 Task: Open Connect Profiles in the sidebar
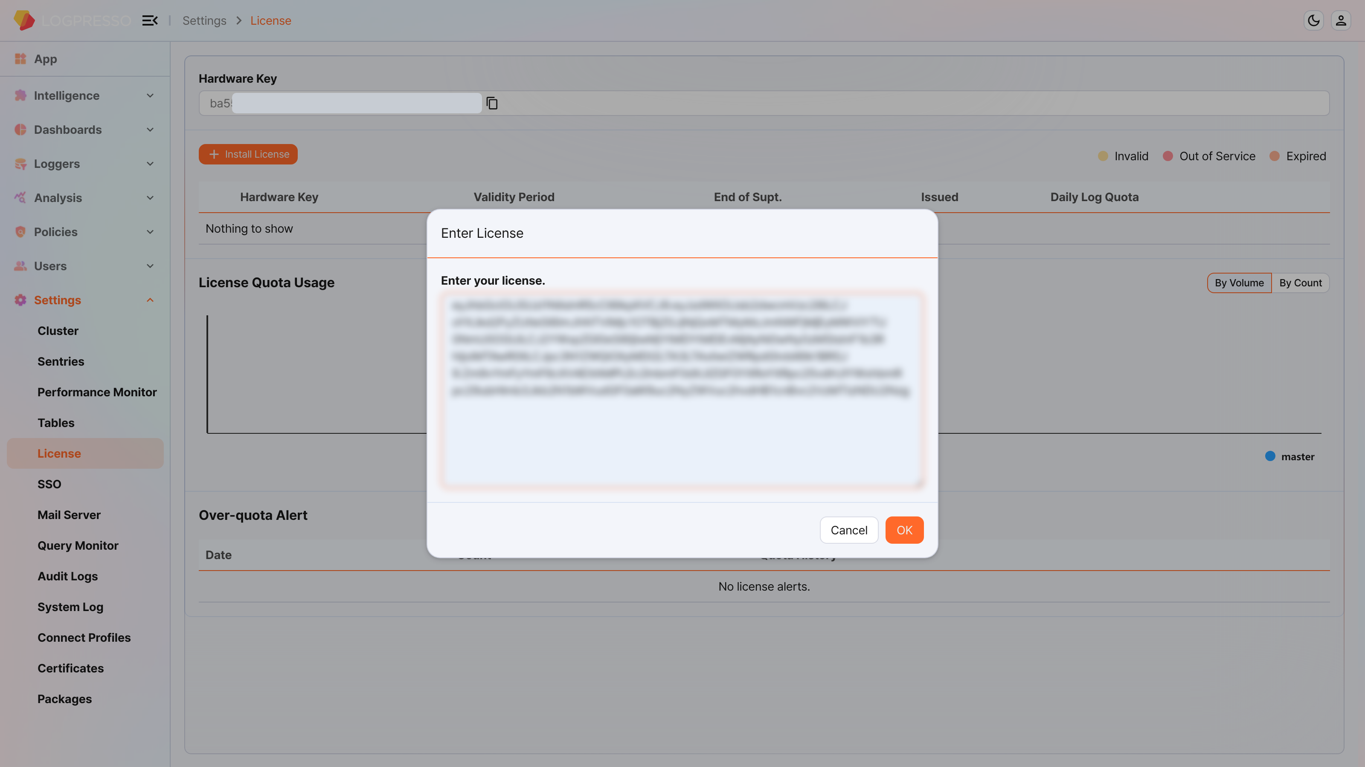coord(84,638)
